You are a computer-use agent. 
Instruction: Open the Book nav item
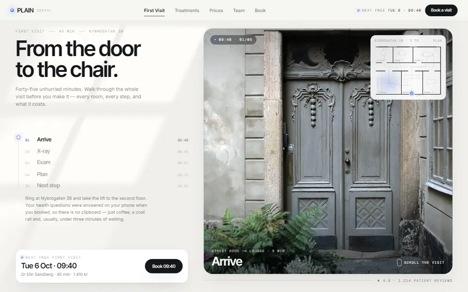tap(260, 10)
